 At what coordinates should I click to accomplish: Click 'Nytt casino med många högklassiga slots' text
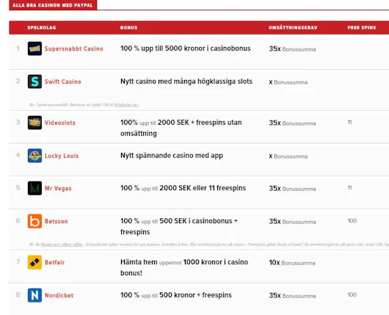pos(186,82)
